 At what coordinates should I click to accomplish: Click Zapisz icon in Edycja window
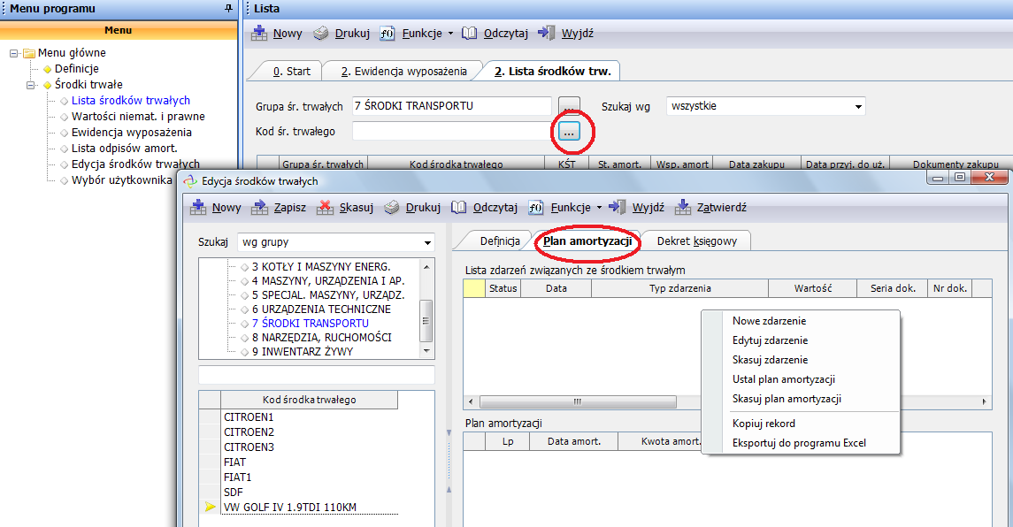click(260, 207)
